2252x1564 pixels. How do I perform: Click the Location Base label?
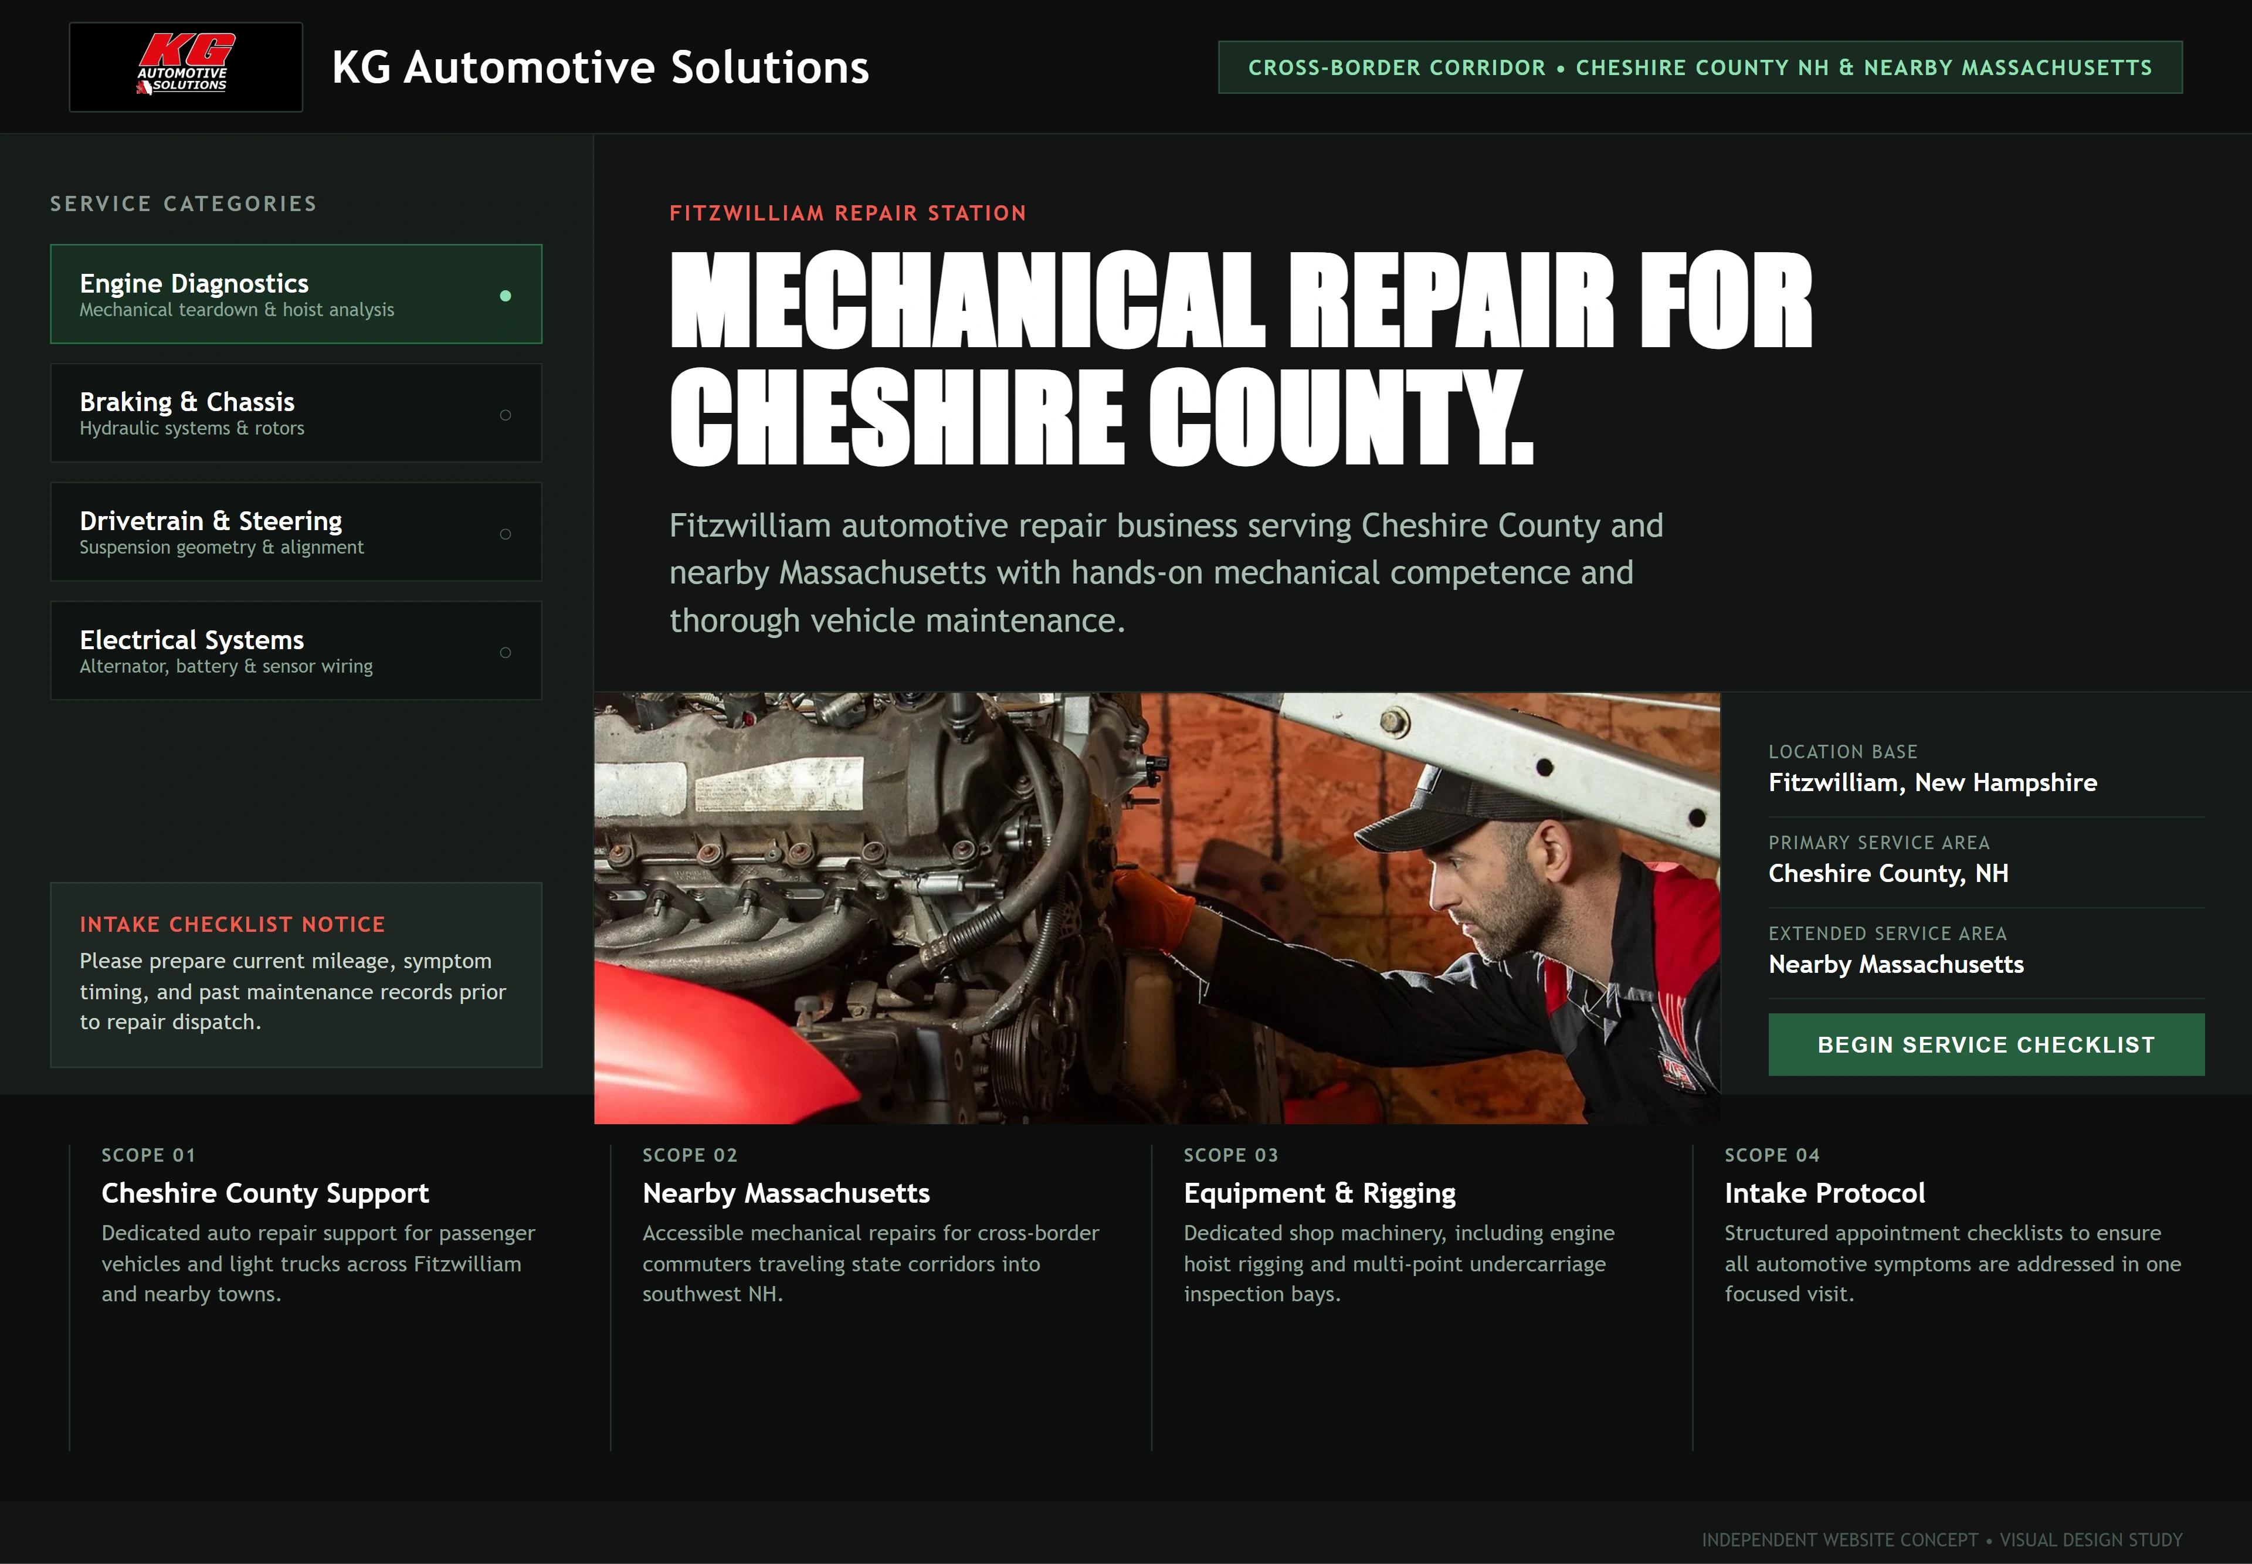coord(1843,752)
